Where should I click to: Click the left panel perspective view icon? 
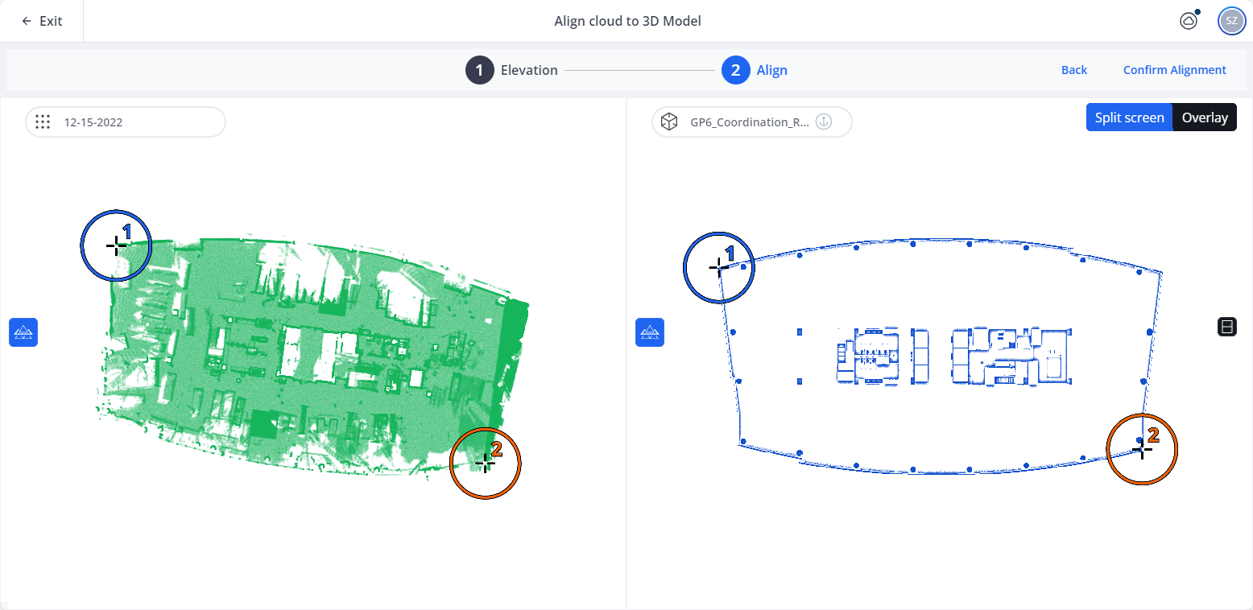pos(23,332)
